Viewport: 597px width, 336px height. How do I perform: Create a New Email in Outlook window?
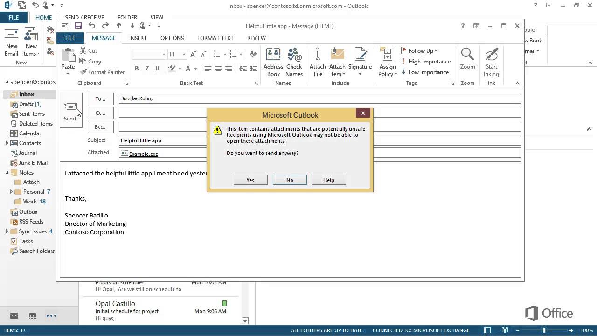[x=12, y=42]
